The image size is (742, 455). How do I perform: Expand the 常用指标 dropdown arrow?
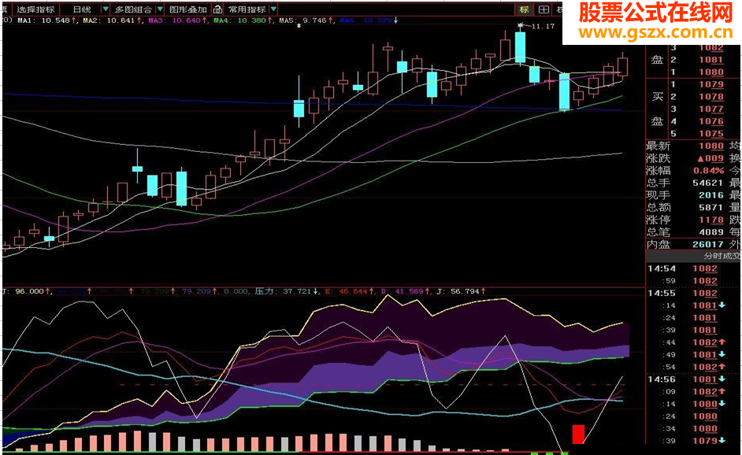tap(273, 9)
